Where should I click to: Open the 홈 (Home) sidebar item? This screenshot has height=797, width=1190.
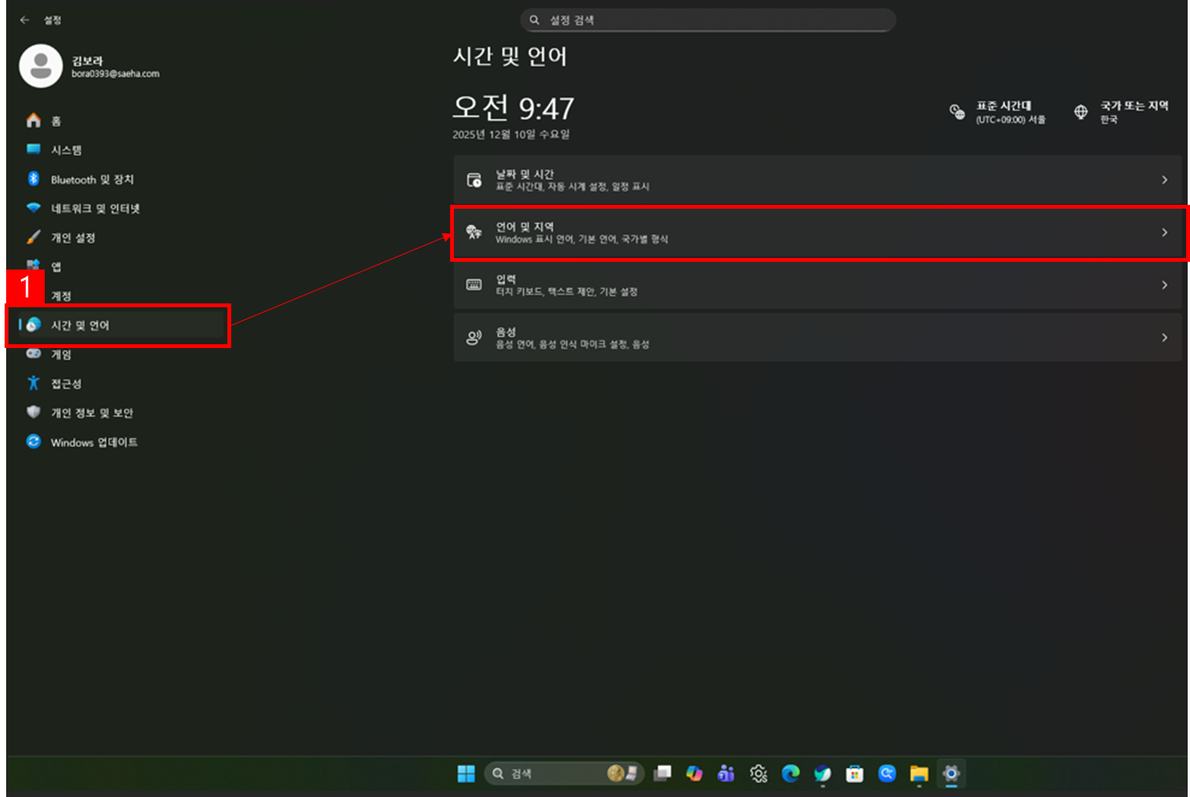(55, 121)
